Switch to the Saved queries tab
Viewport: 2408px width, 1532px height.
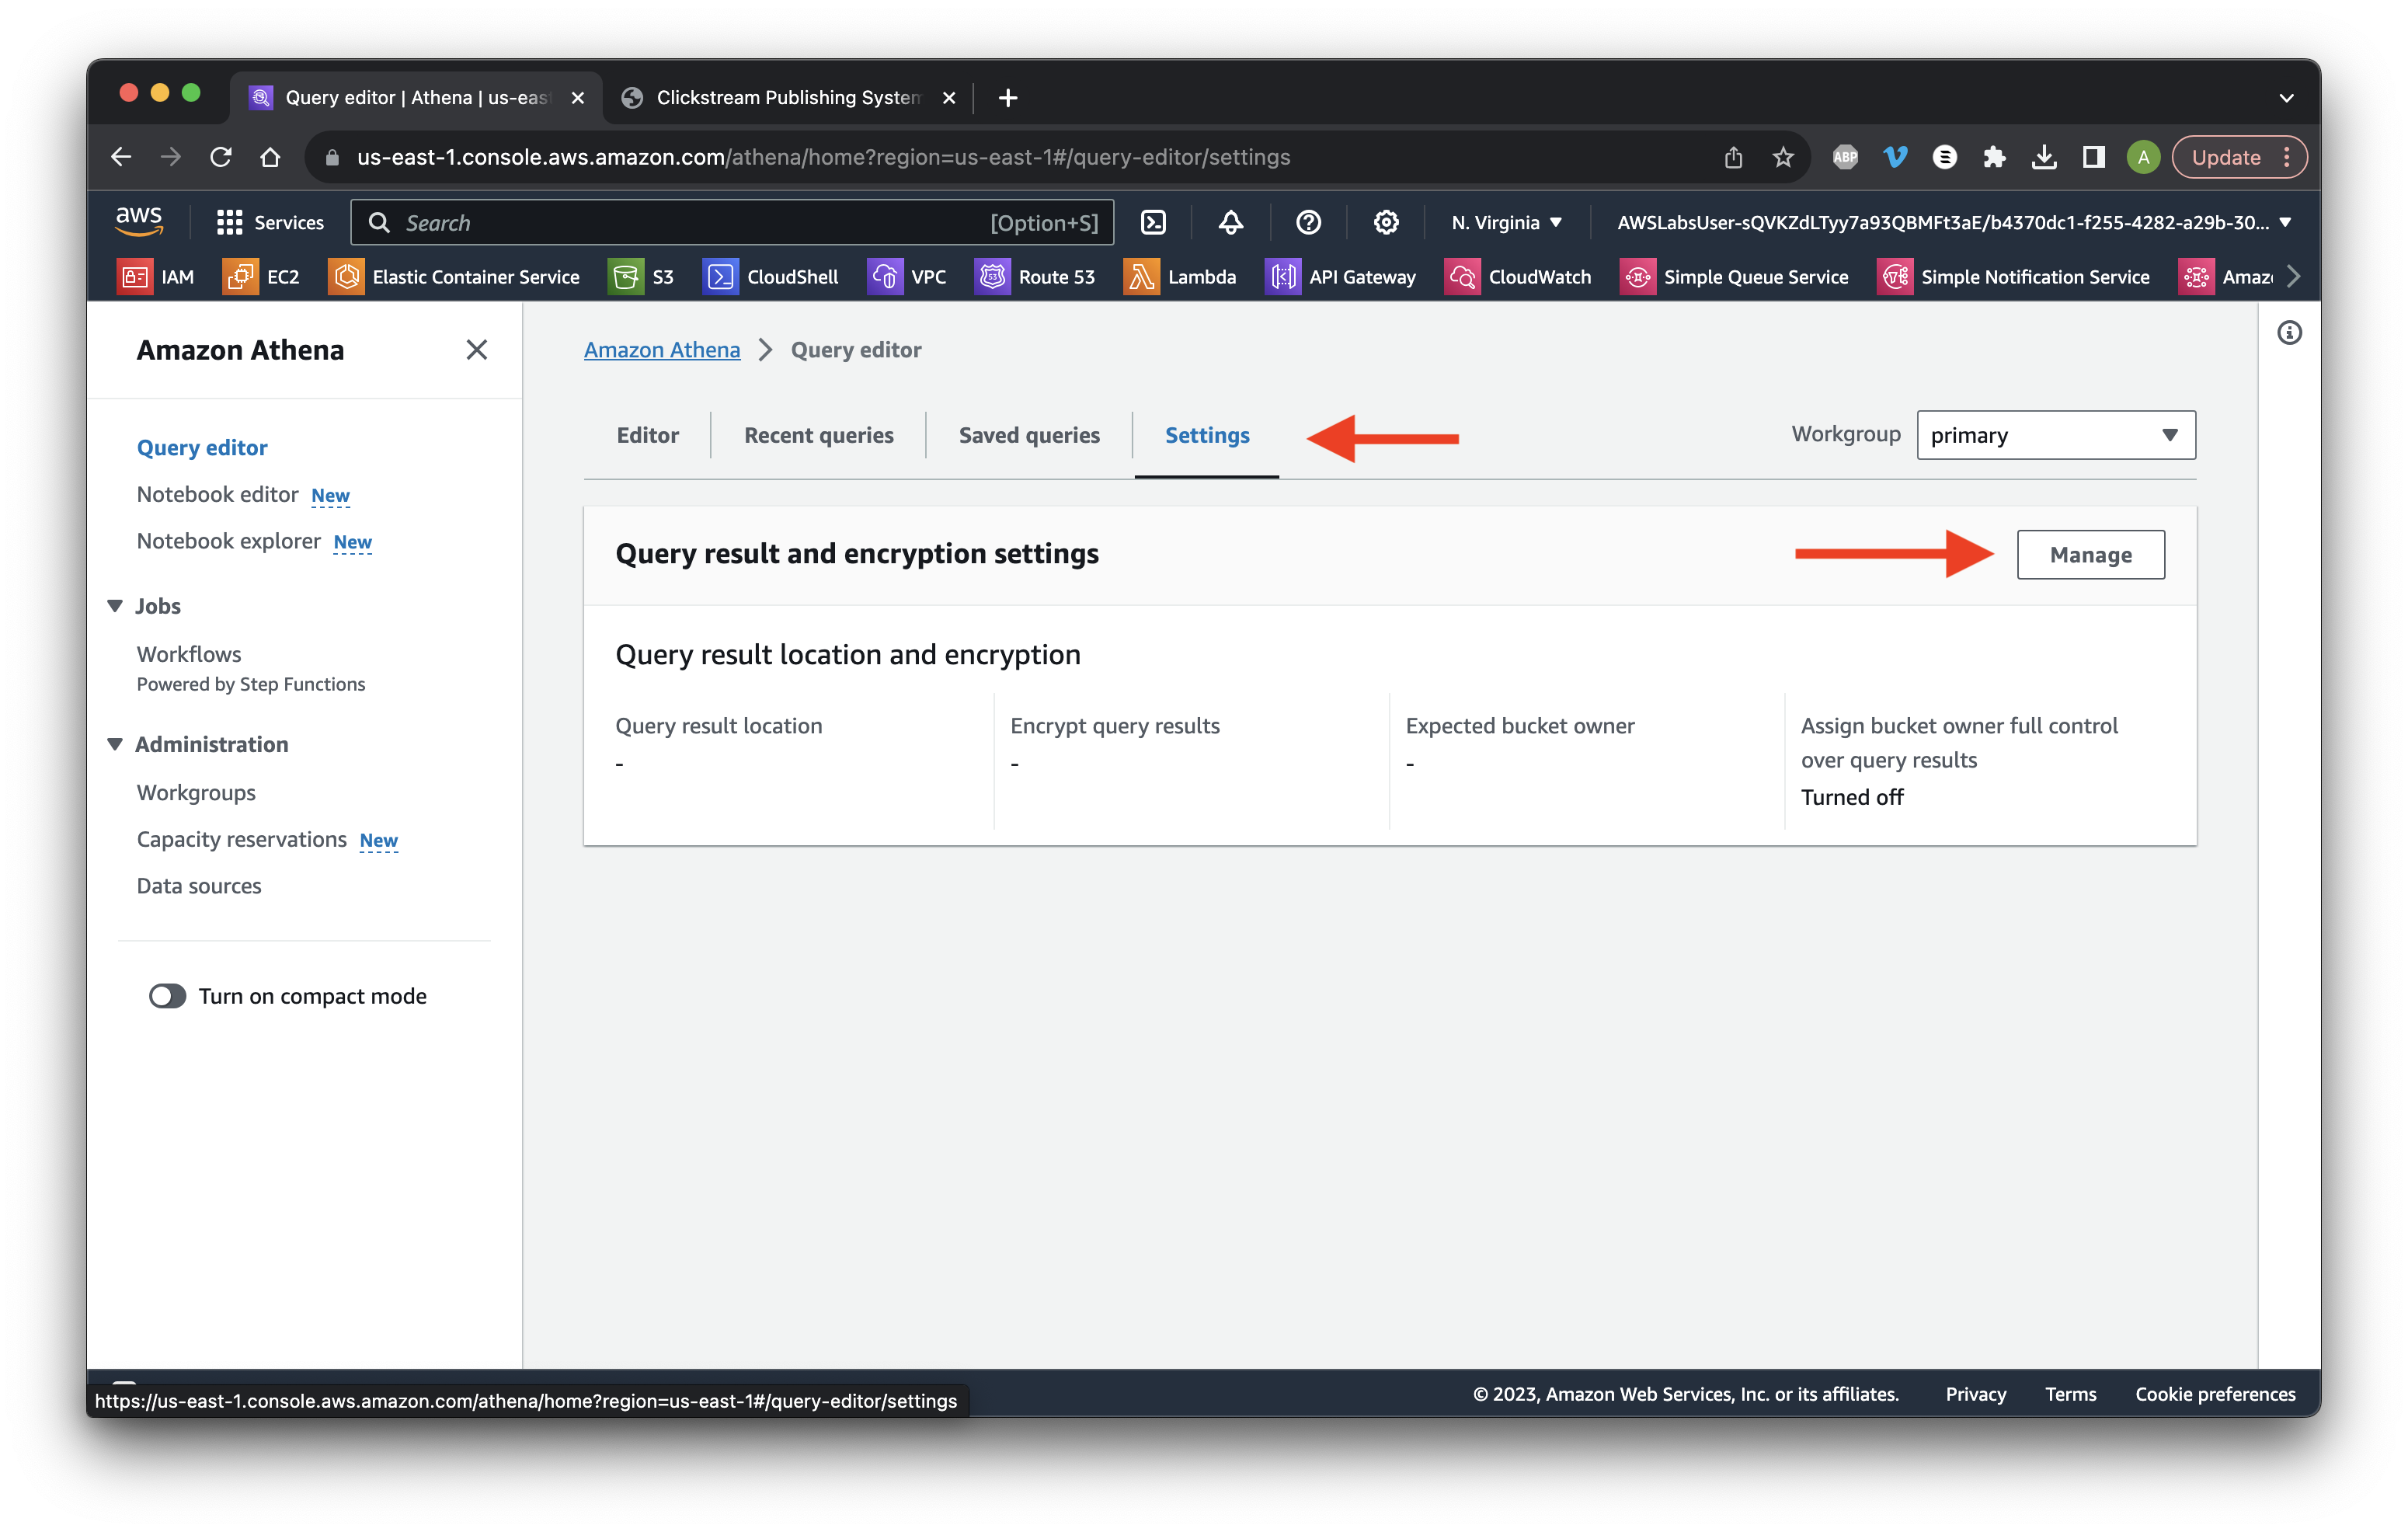click(x=1029, y=435)
